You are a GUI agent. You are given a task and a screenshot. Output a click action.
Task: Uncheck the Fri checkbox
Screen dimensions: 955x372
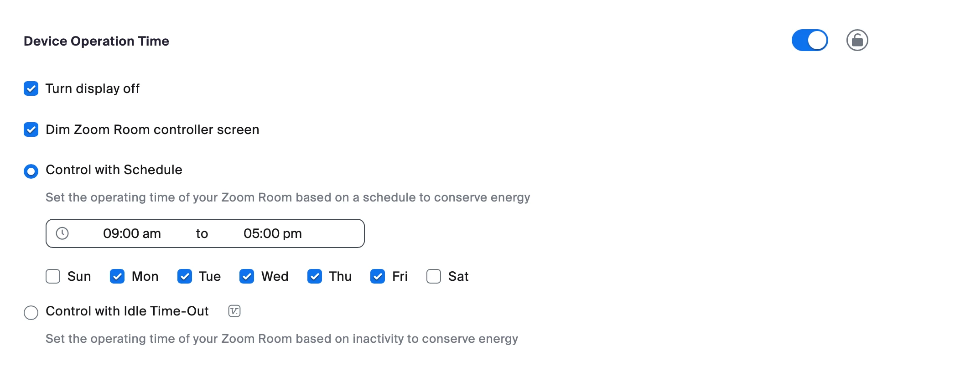click(x=378, y=276)
